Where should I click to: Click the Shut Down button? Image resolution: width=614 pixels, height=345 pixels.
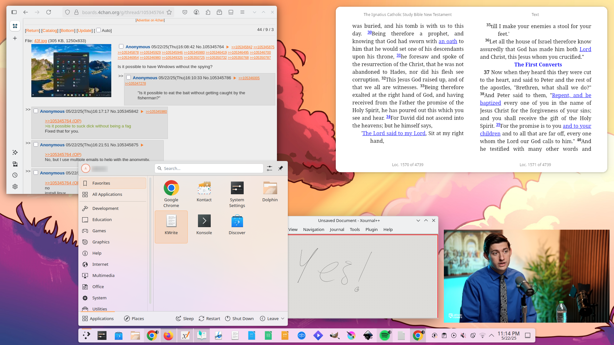click(x=239, y=318)
